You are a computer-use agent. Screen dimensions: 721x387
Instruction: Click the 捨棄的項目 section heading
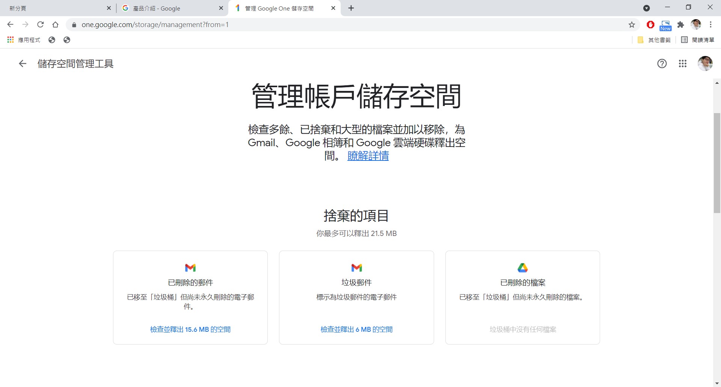pos(356,216)
